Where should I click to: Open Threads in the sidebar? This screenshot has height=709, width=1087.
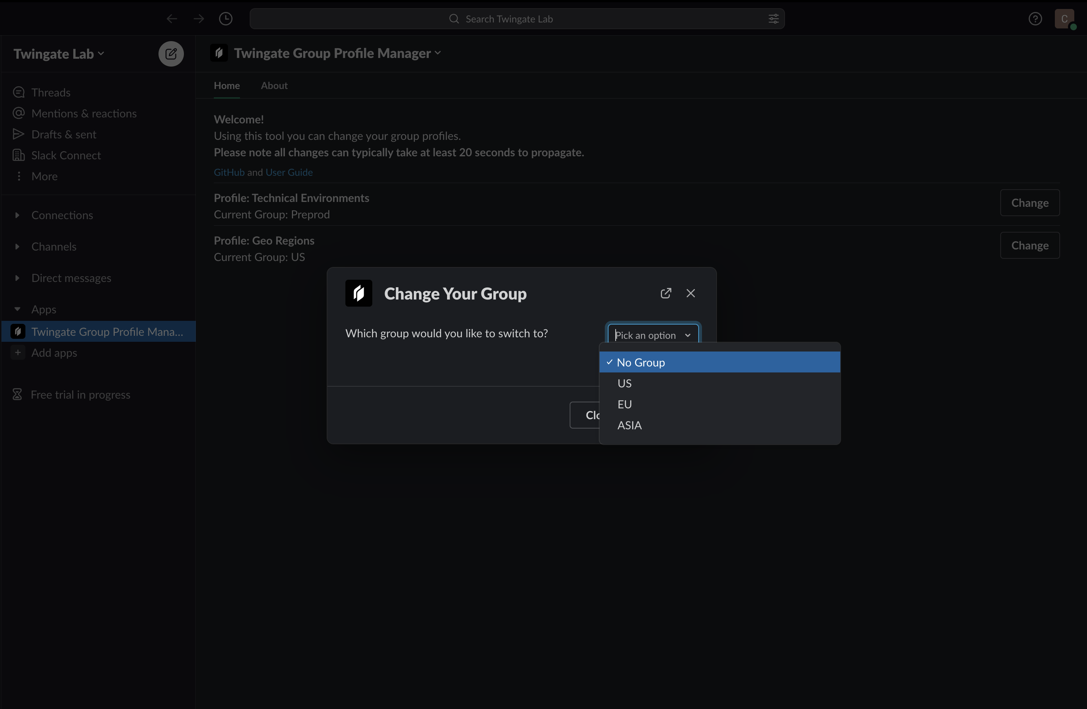coord(51,92)
